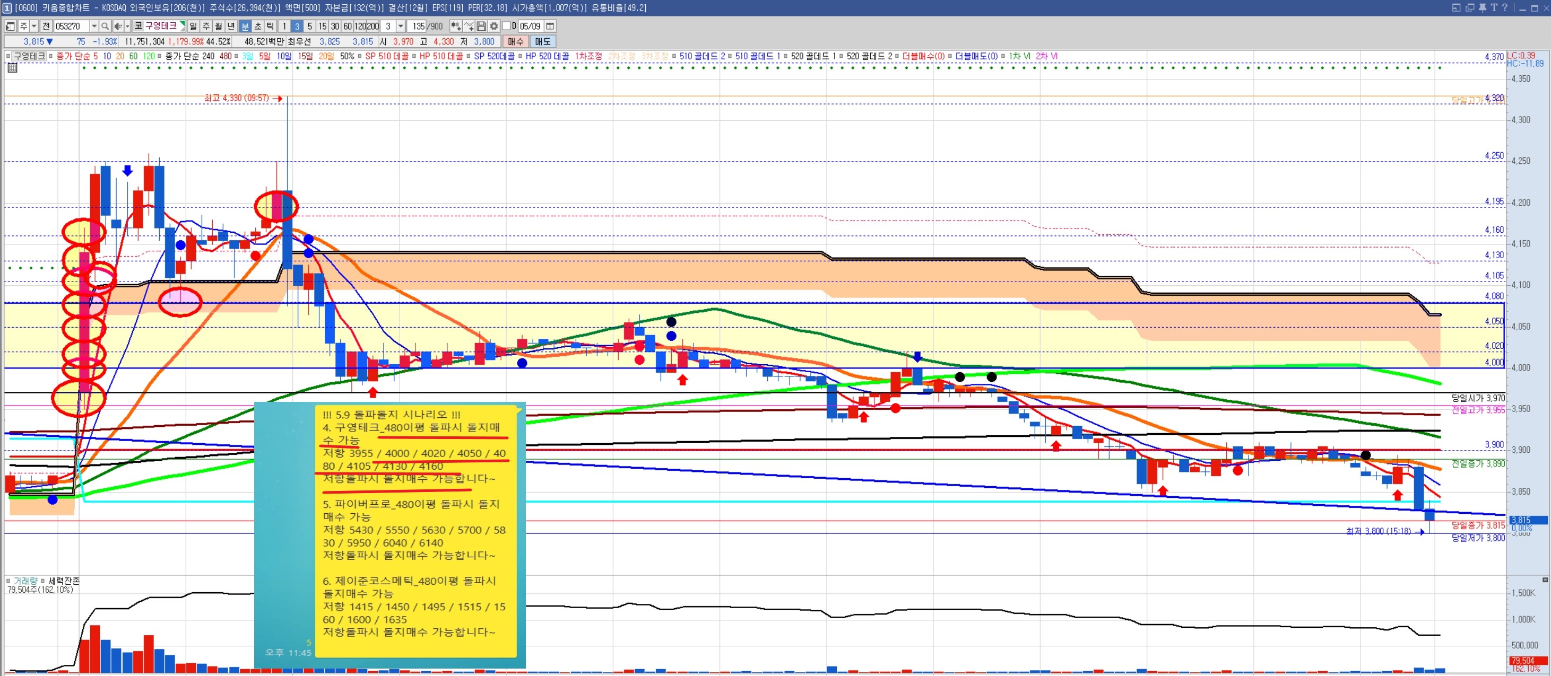Viewport: 1551px width, 676px height.
Task: Open the stock code 053270 dropdown
Action: coord(94,26)
